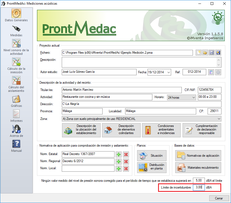This screenshot has height=203, width=231.
Task: Create a new project file
Action: pyautogui.click(x=199, y=53)
